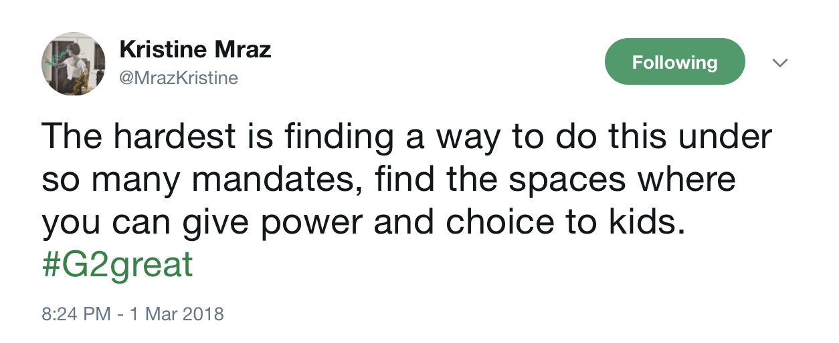This screenshot has height=343, width=839.
Task: Open Kristine Mraz's profile avatar picture
Action: (74, 63)
